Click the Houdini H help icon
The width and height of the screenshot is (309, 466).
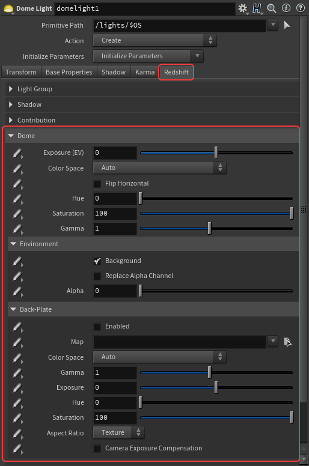coord(257,8)
